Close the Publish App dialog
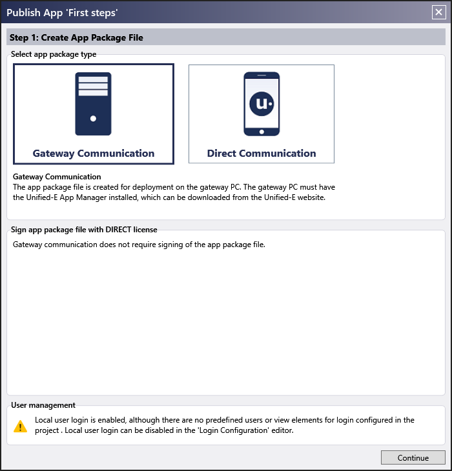The height and width of the screenshot is (471, 452). pos(438,12)
